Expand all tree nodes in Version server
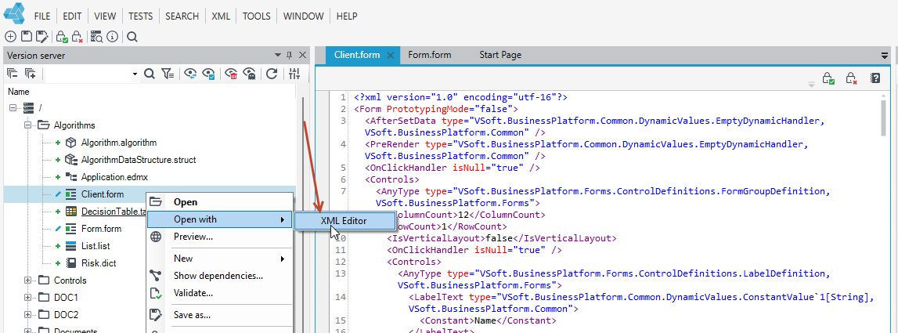The width and height of the screenshot is (898, 333). tap(30, 74)
